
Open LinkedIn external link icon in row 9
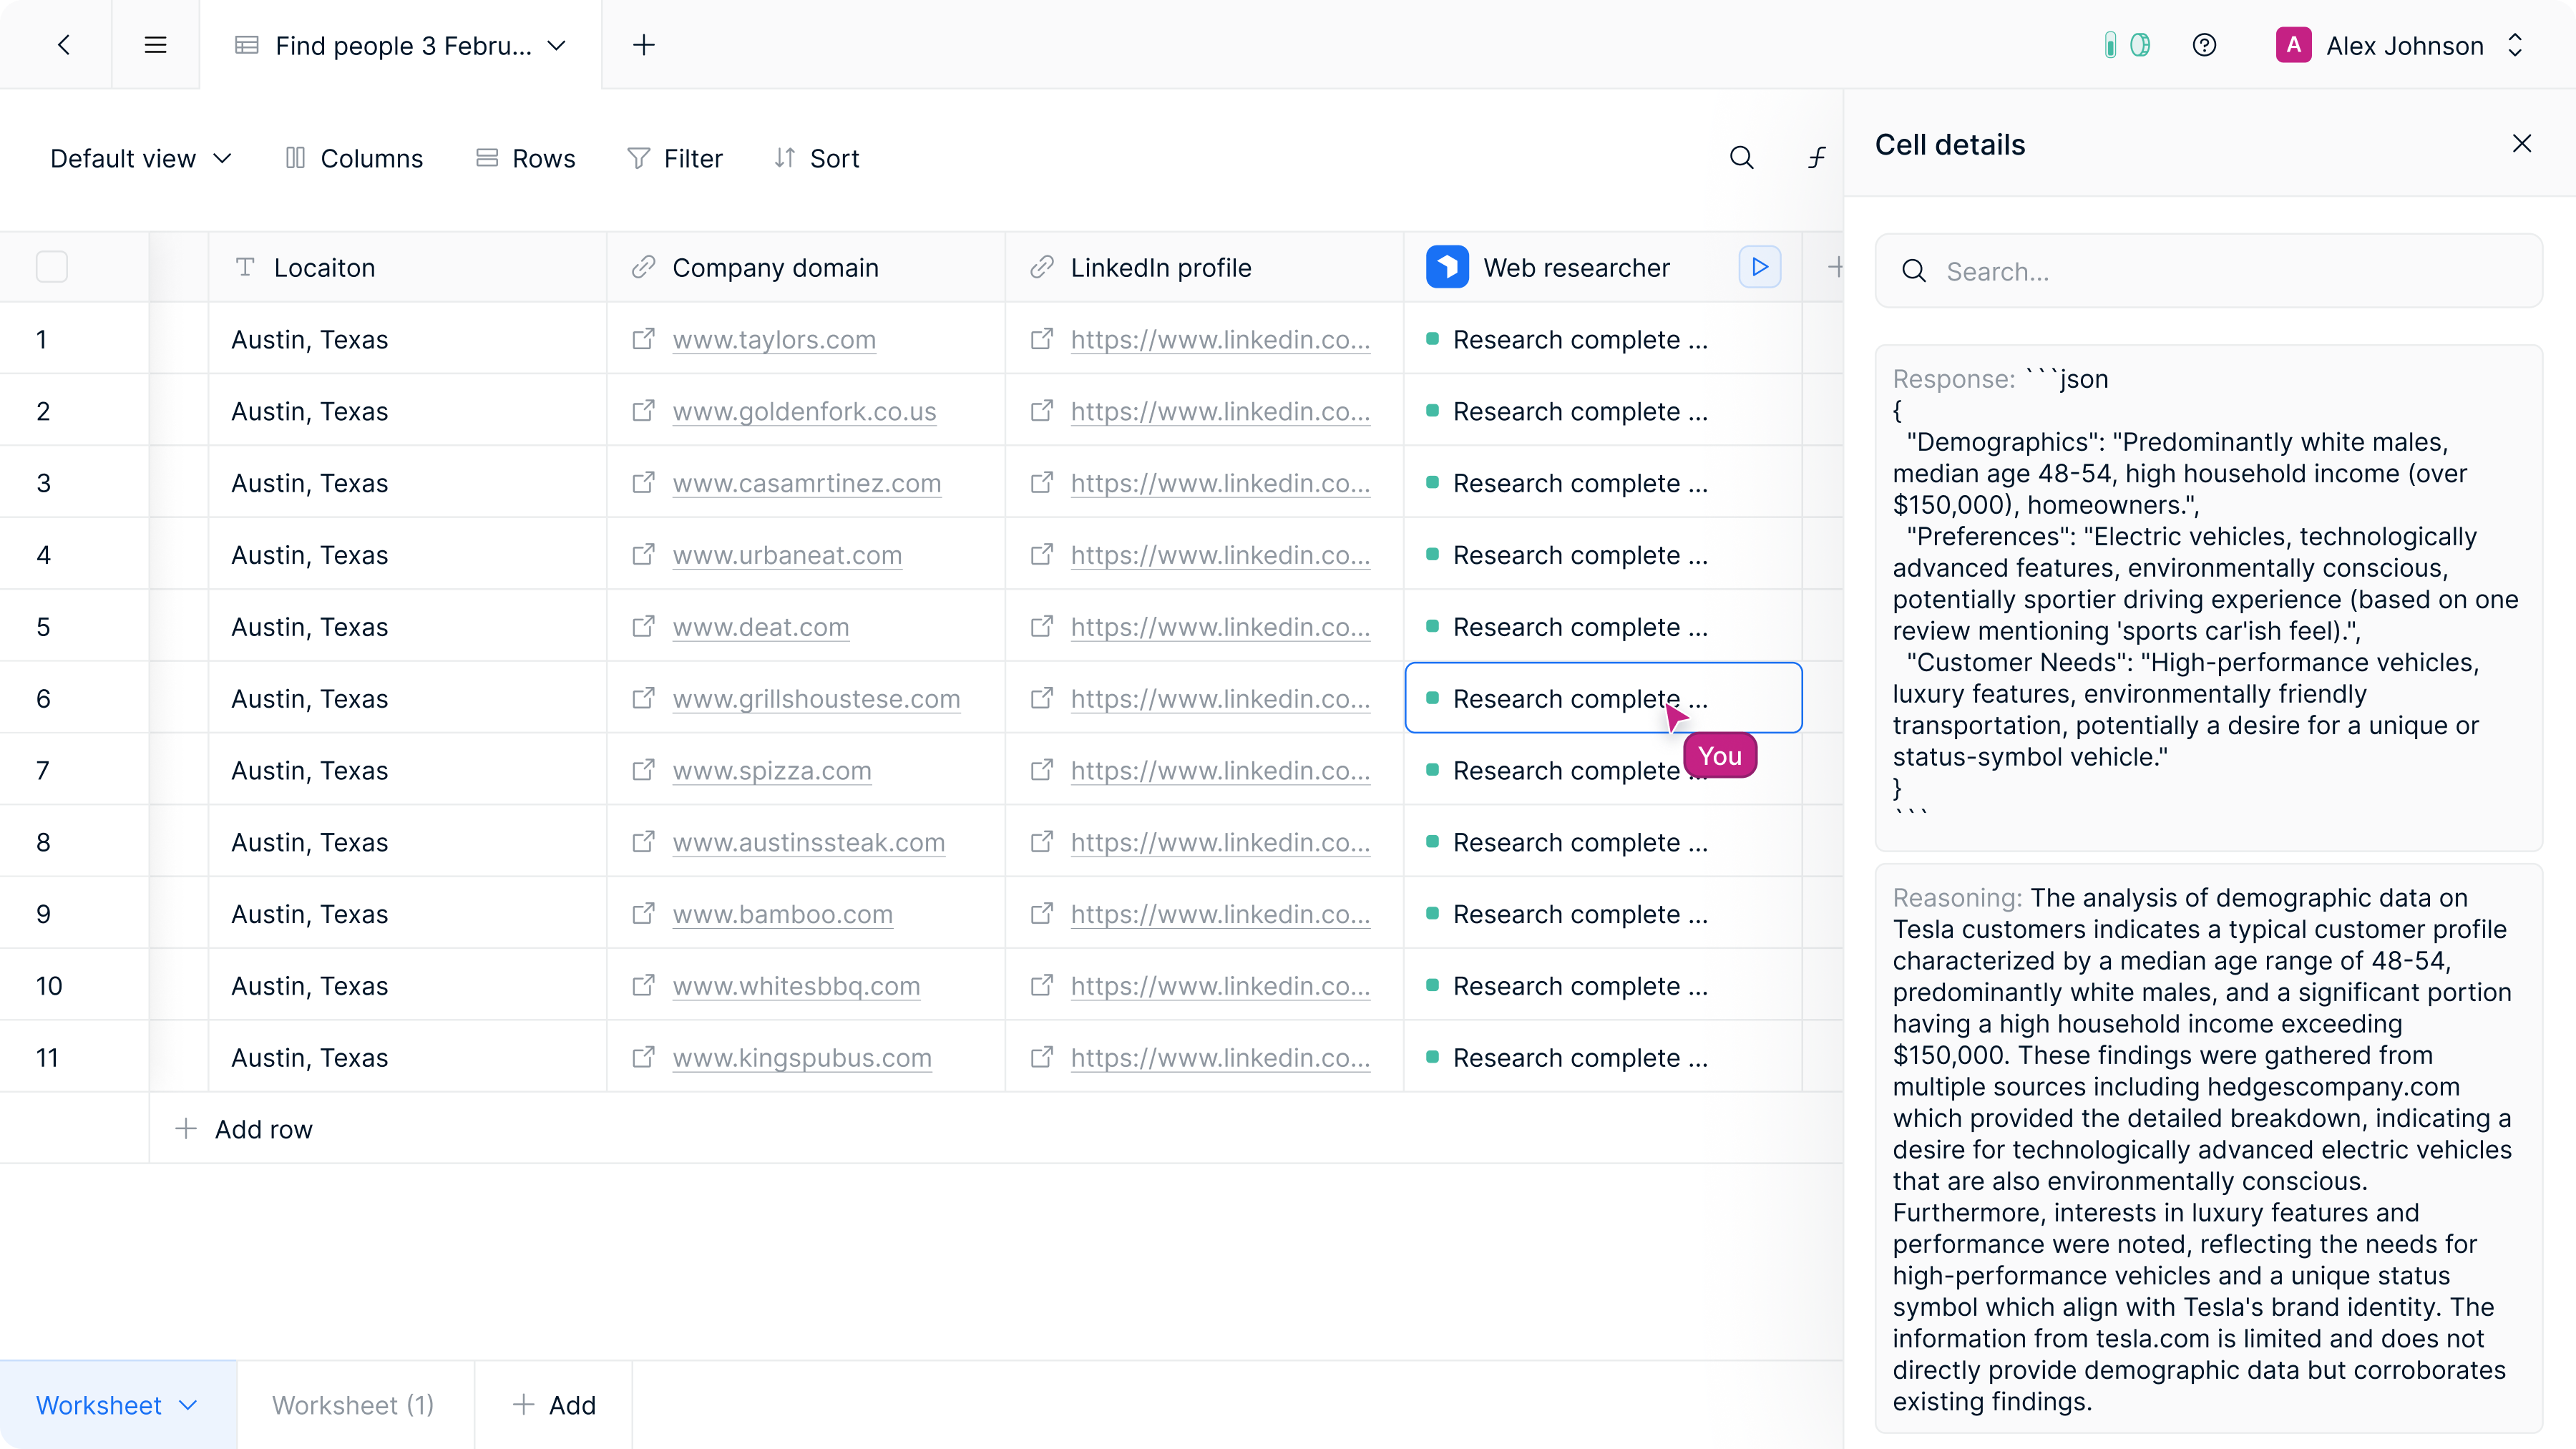click(x=1041, y=914)
